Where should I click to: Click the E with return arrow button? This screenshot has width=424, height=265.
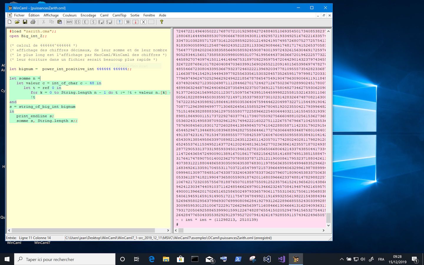[x=101, y=22]
